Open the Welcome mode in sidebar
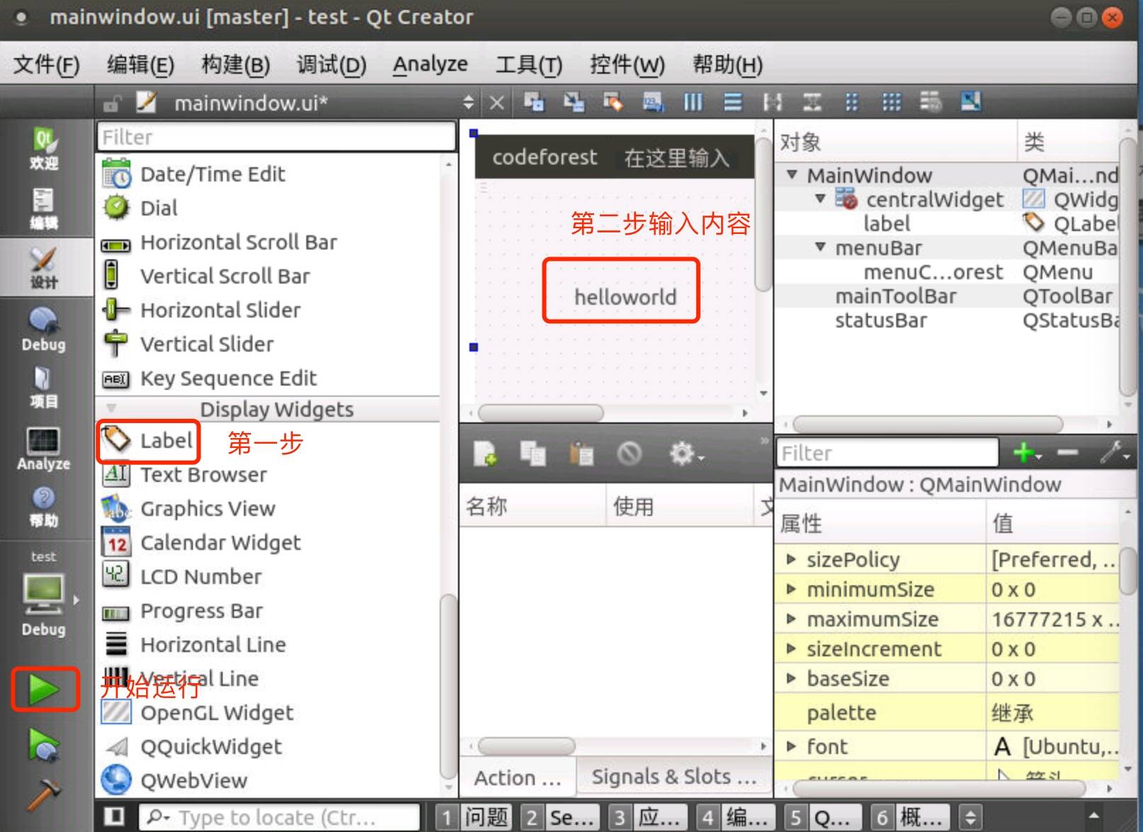The image size is (1143, 832). click(43, 148)
